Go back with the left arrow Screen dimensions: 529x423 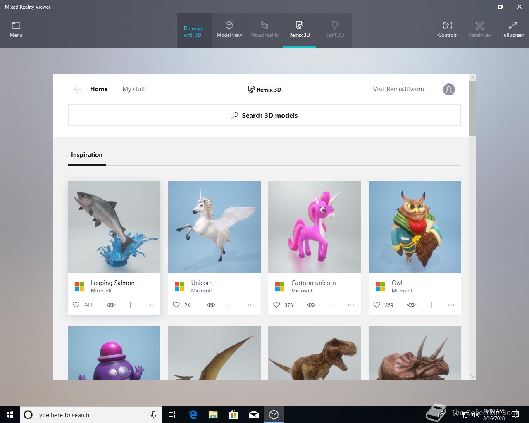pos(78,89)
